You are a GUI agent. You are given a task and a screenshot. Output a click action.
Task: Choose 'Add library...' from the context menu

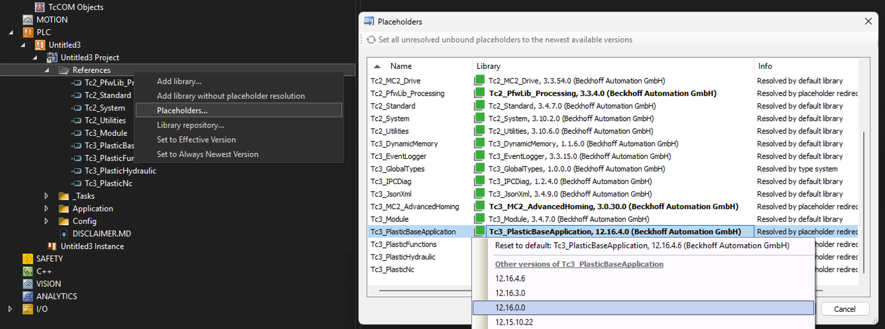tap(239, 81)
